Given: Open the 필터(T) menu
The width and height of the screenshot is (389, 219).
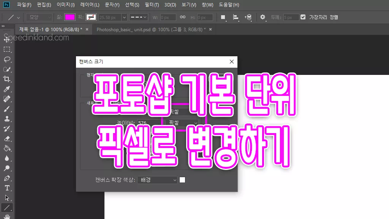Looking at the screenshot, I should (152, 5).
